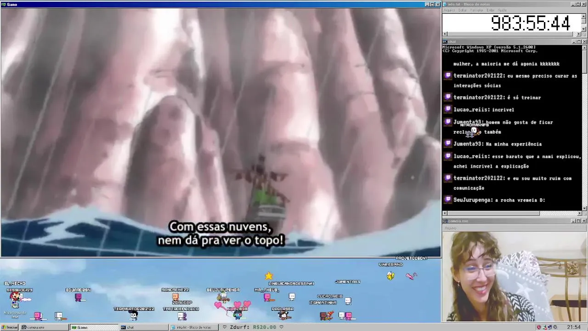Click the TMSTRUEMACACO avatar
Viewport: 588px width, 331px height.
tap(182, 315)
